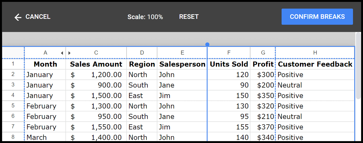Click the 150 units sold cell
Screen dimensions: 363x143
229,95
